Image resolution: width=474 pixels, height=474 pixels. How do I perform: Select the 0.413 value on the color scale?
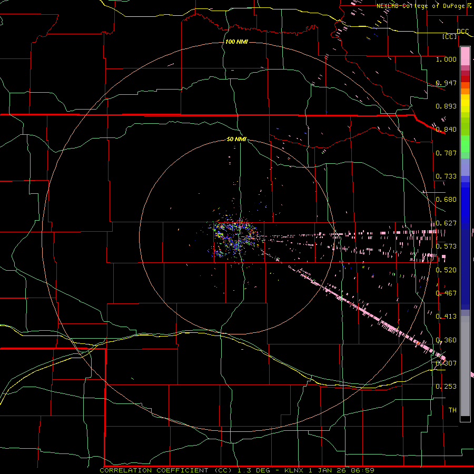coord(446,316)
